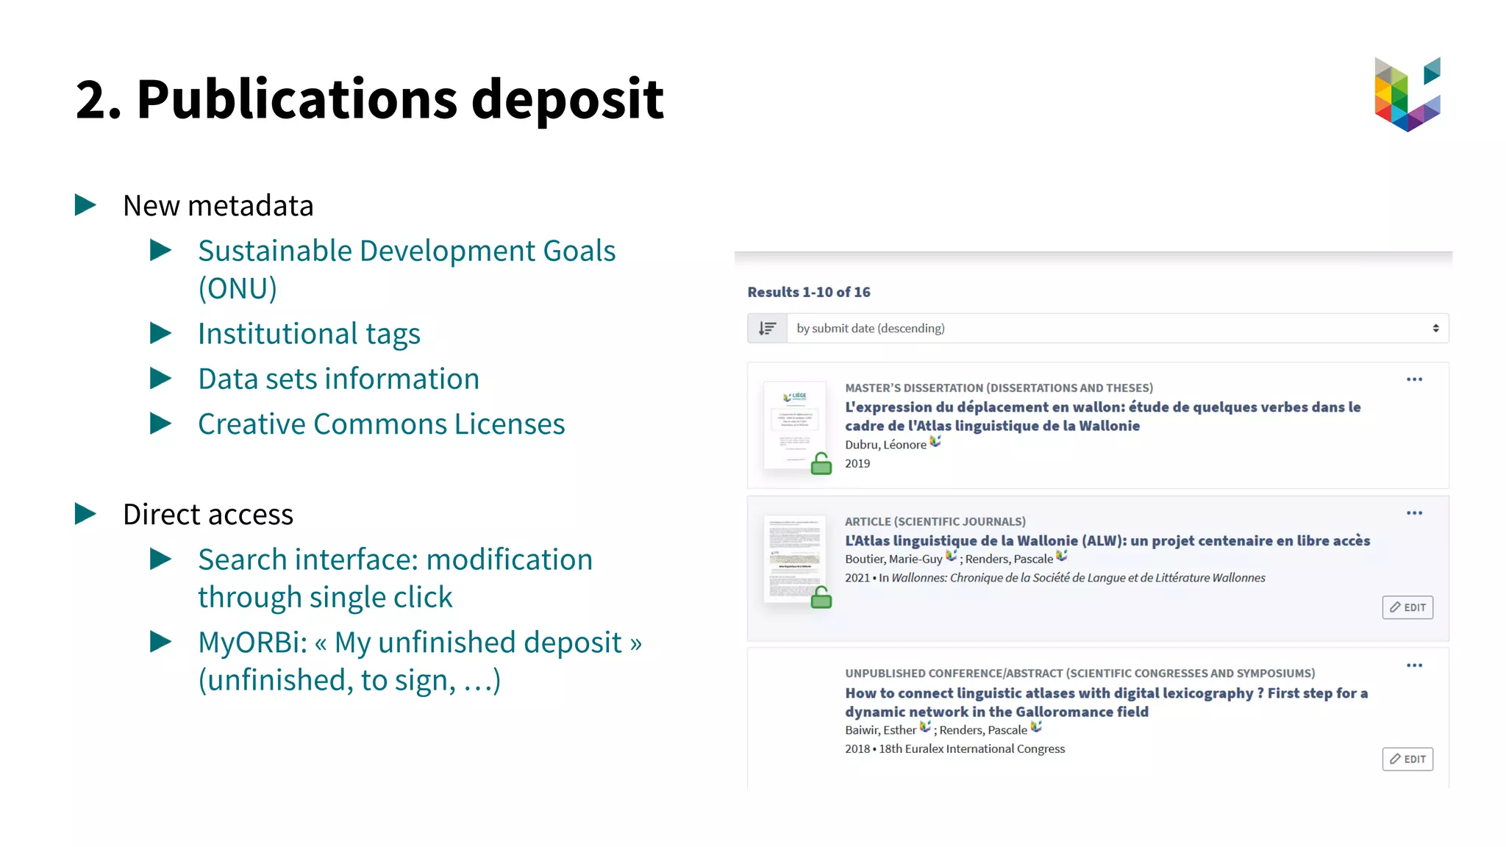
Task: Click the author name 'Boutier, Marie-Guy'
Action: 893,559
